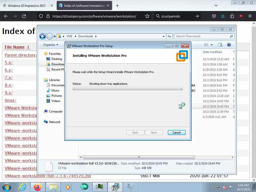Click Downloads in Explorer breadcrumb path
Image resolution: width=256 pixels, height=192 pixels.
click(x=85, y=36)
